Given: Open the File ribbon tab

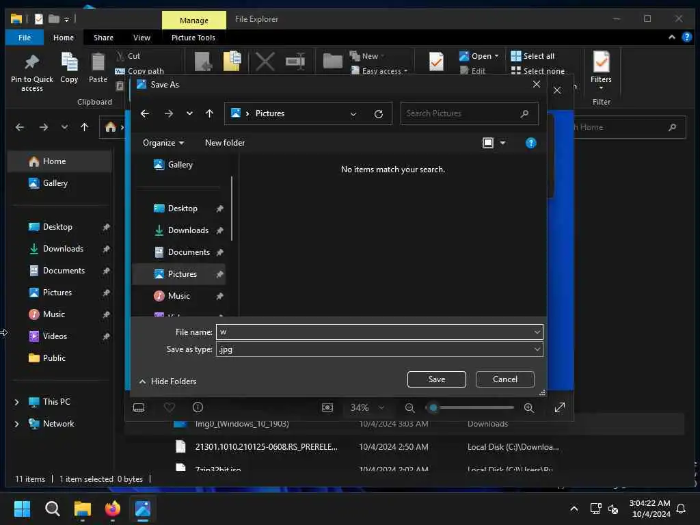Looking at the screenshot, I should pos(25,38).
